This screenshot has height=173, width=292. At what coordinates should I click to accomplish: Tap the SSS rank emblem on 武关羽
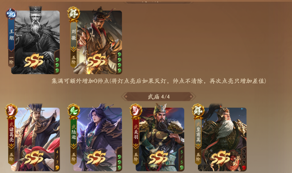pos(158,157)
